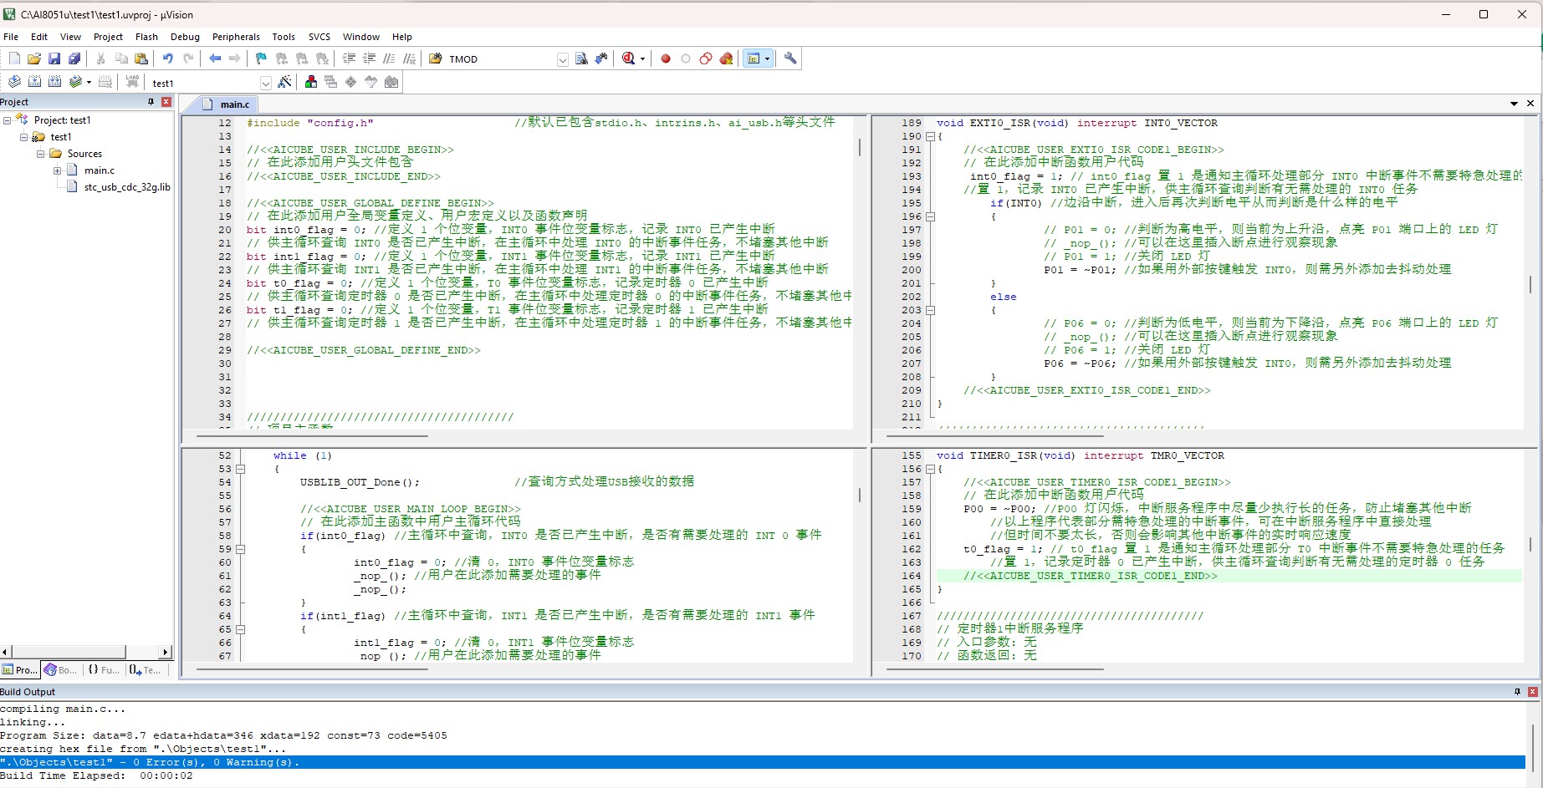Click the Batch Build icon
Screen dimensions: 1543x788
[x=75, y=82]
